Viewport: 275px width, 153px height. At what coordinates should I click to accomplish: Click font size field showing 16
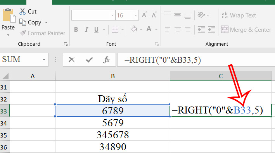tap(125, 15)
